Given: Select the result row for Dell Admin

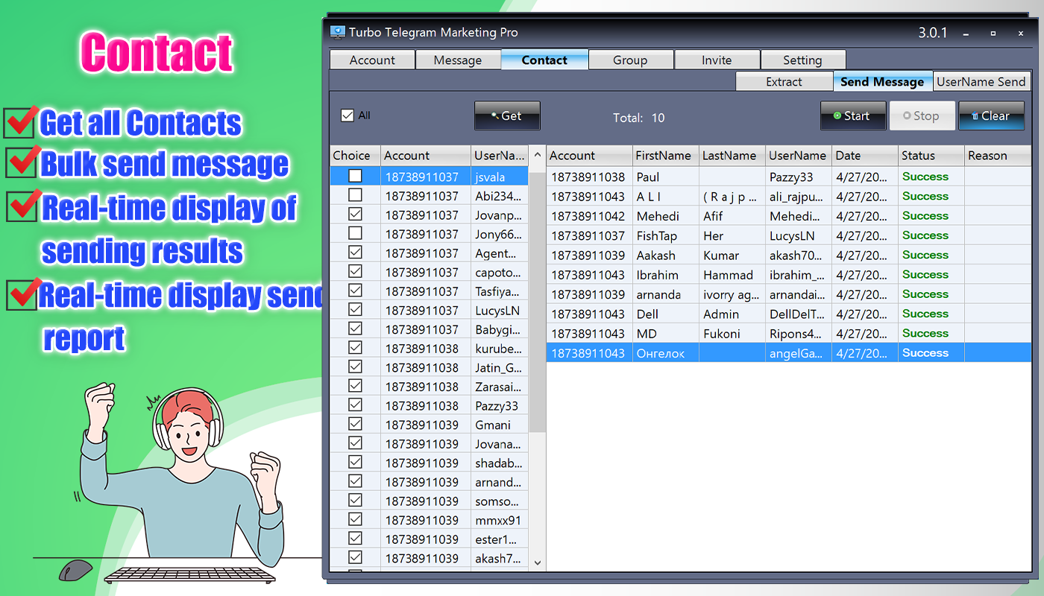Looking at the screenshot, I should (789, 314).
